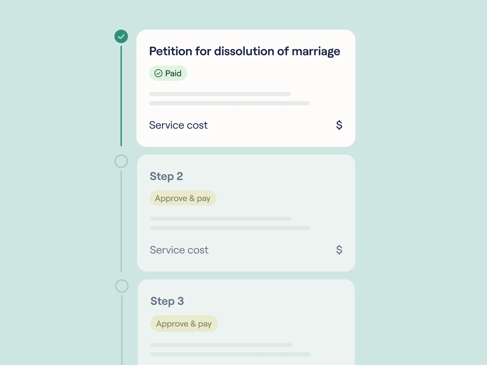The width and height of the screenshot is (487, 365).
Task: Click the gray timeline line below Step 2 marker
Action: [x=121, y=221]
